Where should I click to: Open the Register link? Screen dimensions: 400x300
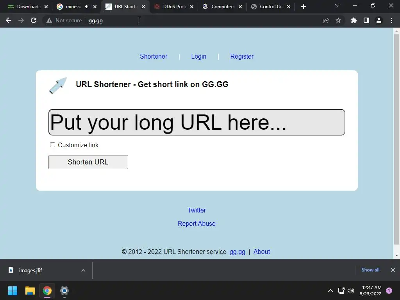click(242, 56)
